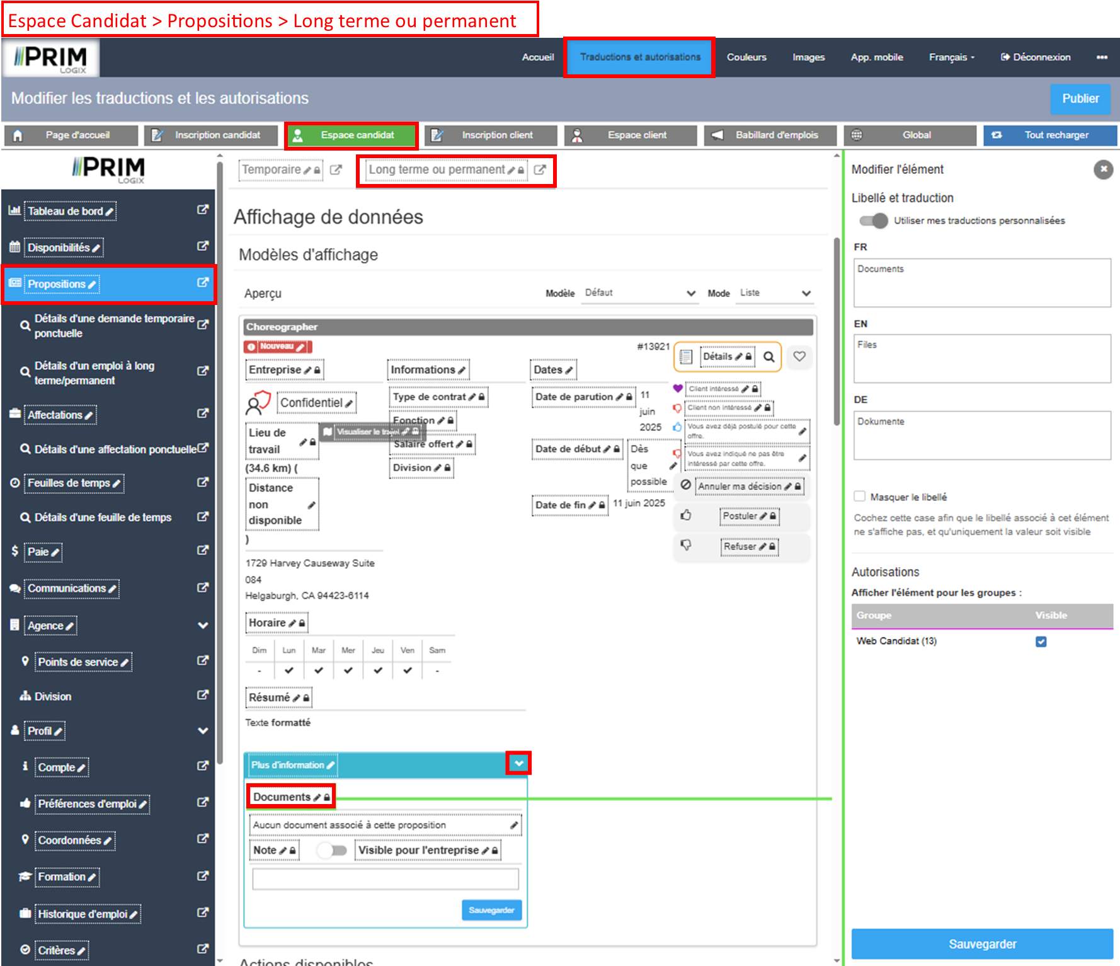This screenshot has width=1120, height=966.
Task: Toggle the Visible pour l'entreprise switch
Action: point(332,850)
